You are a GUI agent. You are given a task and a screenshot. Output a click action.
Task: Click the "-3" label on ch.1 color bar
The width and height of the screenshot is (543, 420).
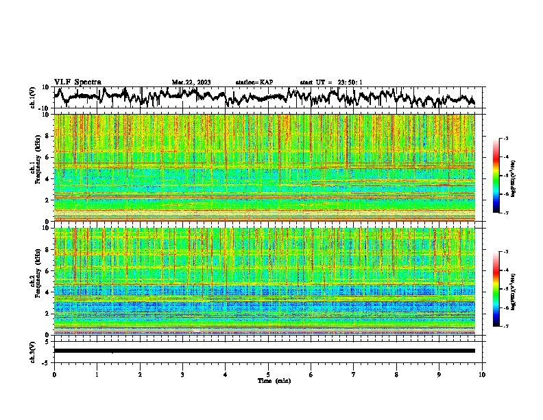[506, 138]
